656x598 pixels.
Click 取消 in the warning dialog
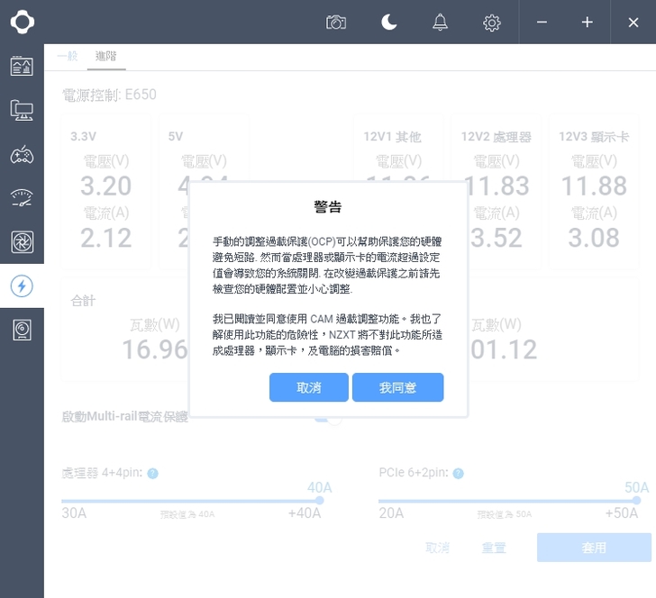coord(308,387)
